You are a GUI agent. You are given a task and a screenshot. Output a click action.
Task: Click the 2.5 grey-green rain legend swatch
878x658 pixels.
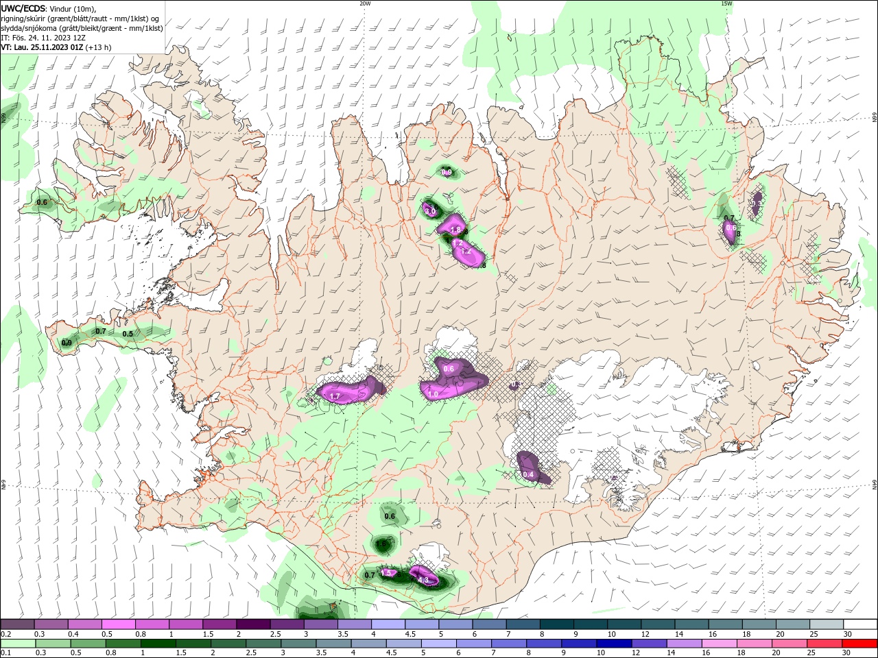tap(263, 644)
